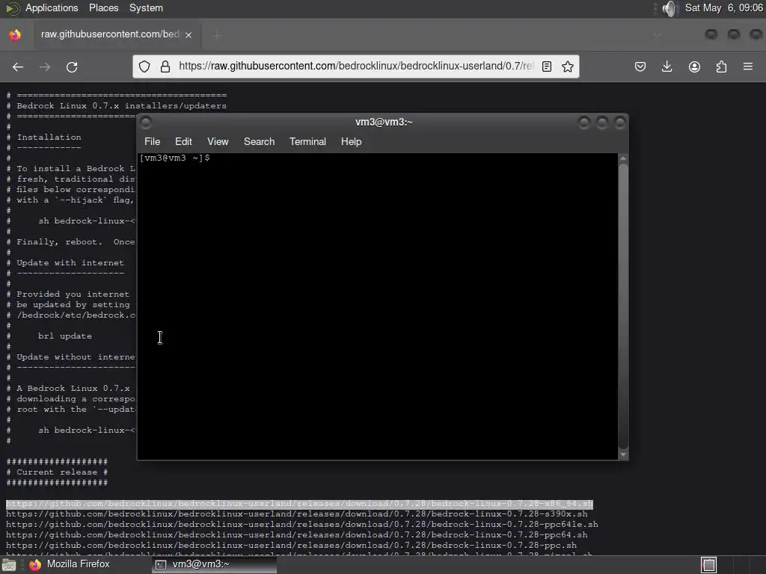766x574 pixels.
Task: Minimize the terminal window
Action: [583, 123]
